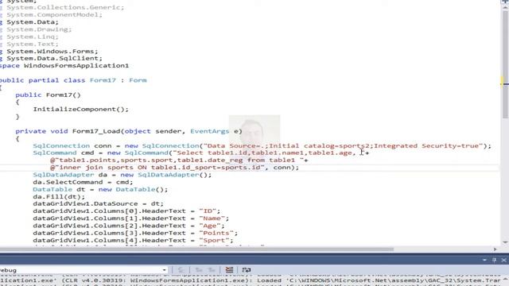Click 'inner join sports ON' query line

coord(157,168)
